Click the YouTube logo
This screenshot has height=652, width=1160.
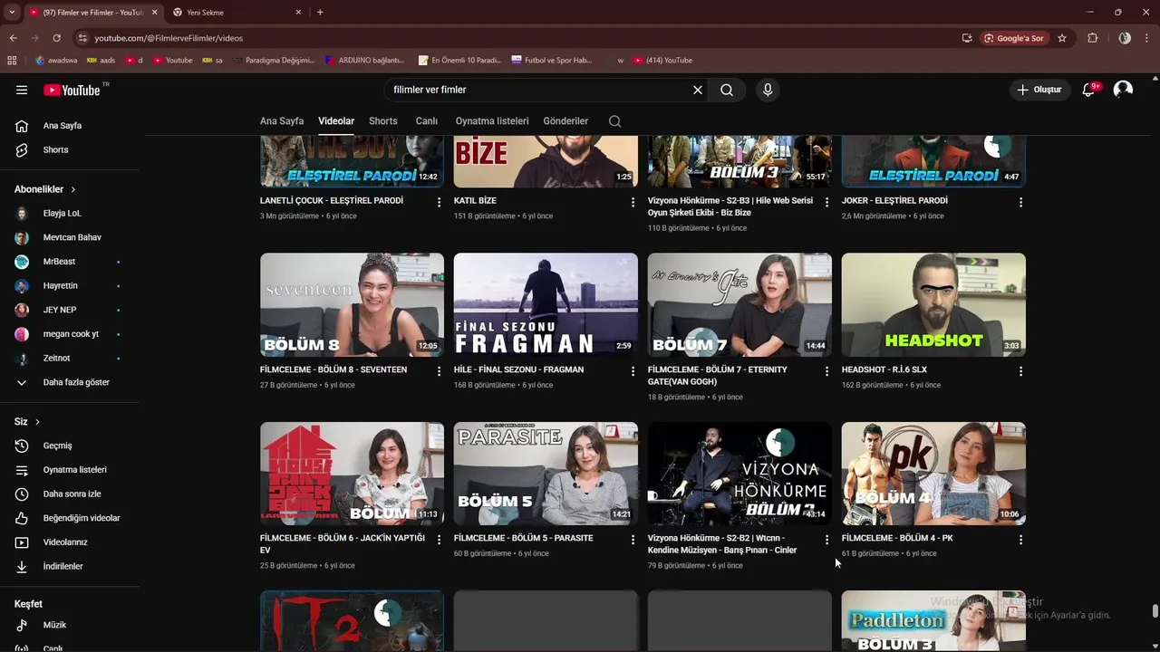click(x=72, y=90)
